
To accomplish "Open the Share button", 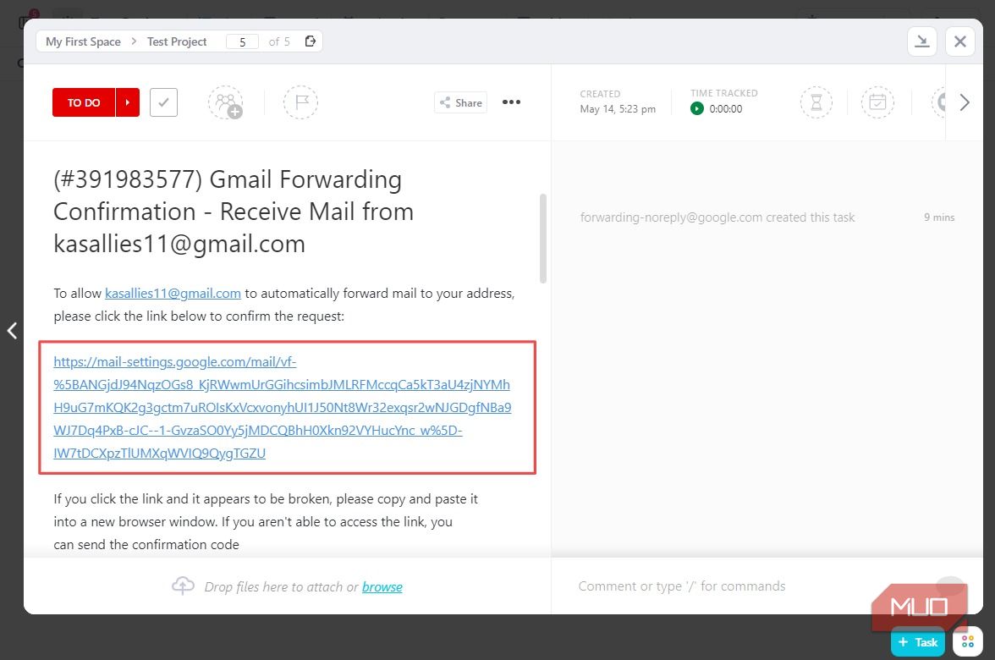I will point(460,102).
